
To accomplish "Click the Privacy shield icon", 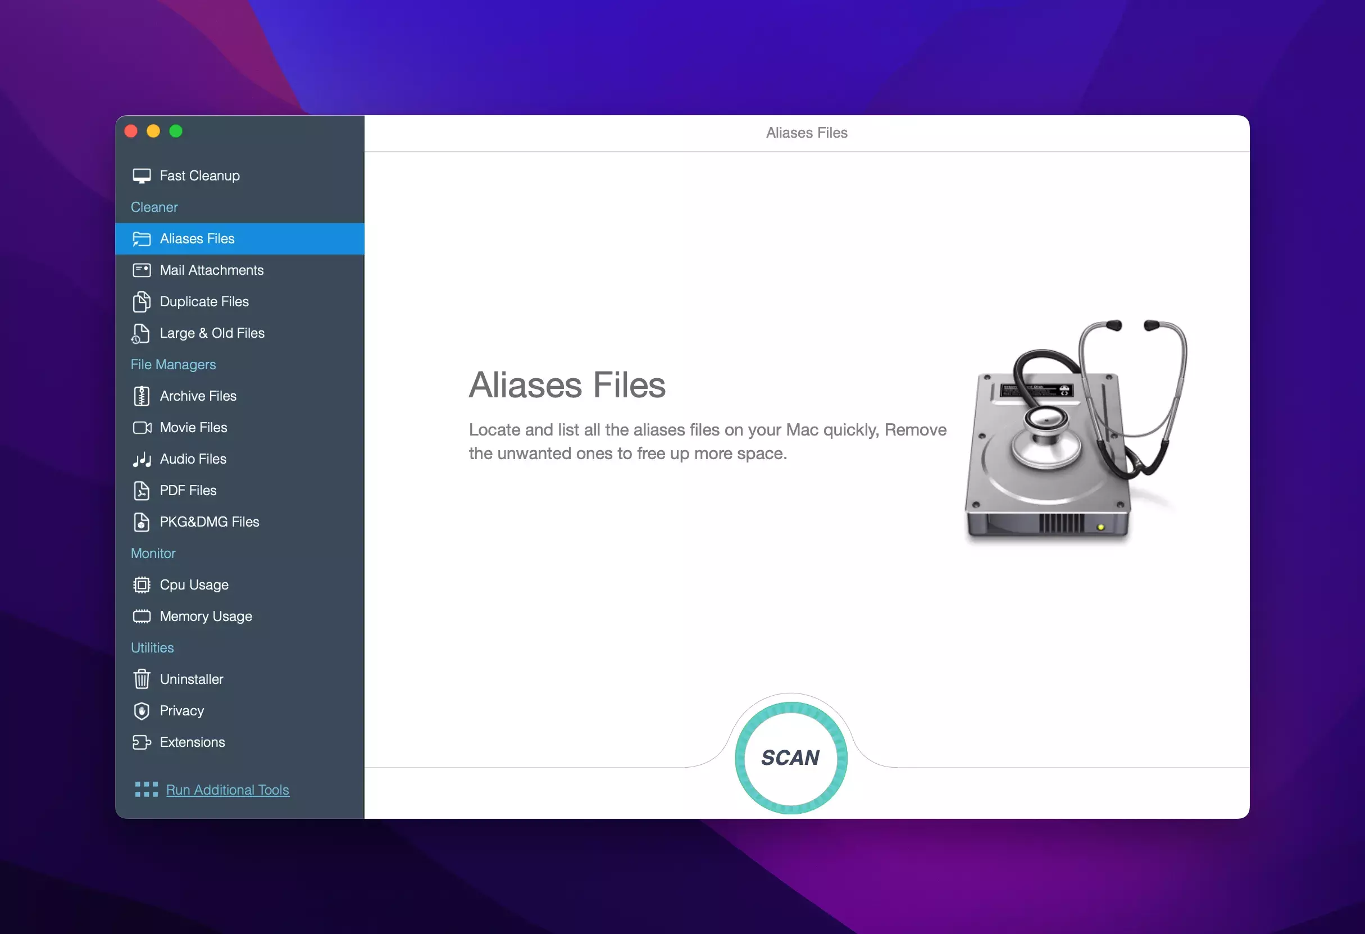I will click(142, 711).
